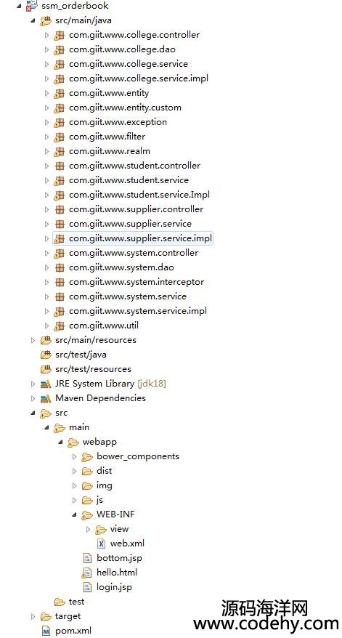Select com.giit.www.system.interceptor package

[137, 282]
